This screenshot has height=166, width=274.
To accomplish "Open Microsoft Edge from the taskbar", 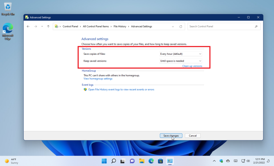I will (151, 161).
